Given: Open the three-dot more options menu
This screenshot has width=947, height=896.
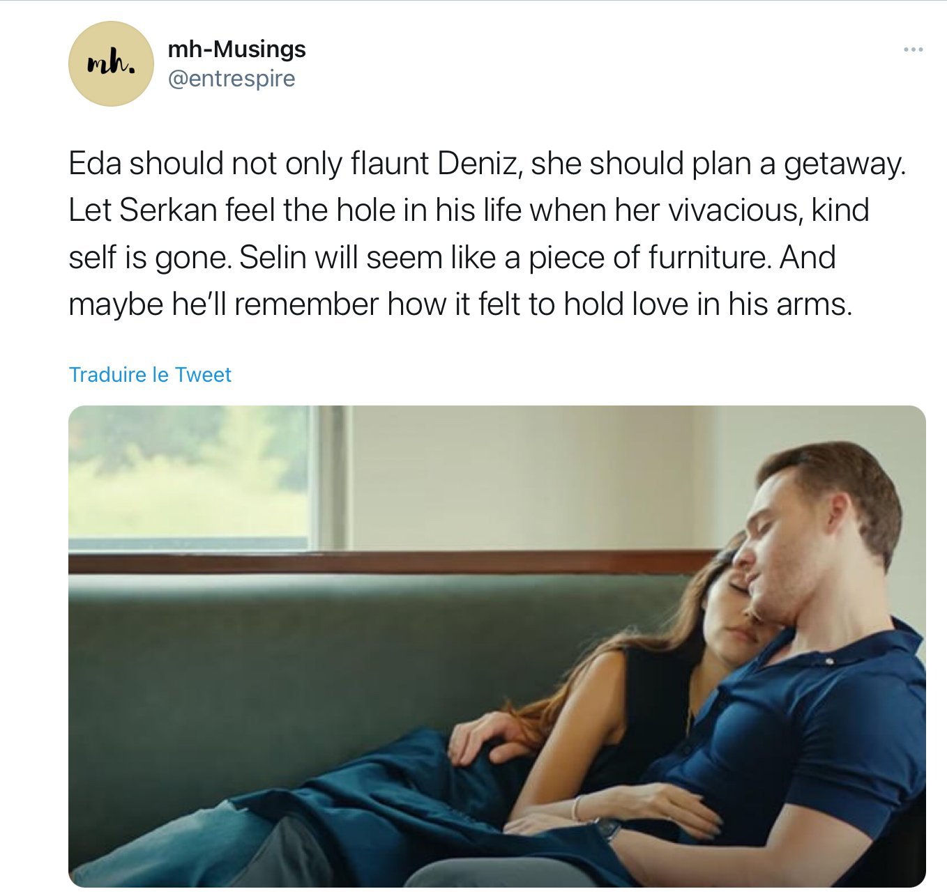Looking at the screenshot, I should pos(913,49).
